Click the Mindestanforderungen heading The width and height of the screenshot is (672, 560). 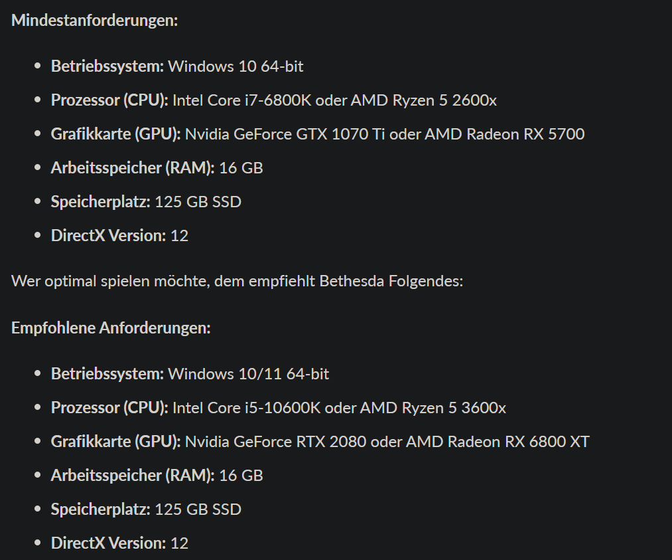(x=94, y=20)
